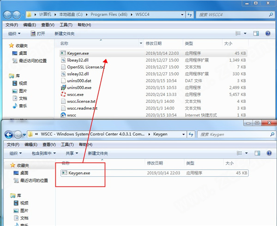277x226 pixels.
Task: Expand the address bar history in WSCC4 window
Action: pyautogui.click(x=182, y=15)
